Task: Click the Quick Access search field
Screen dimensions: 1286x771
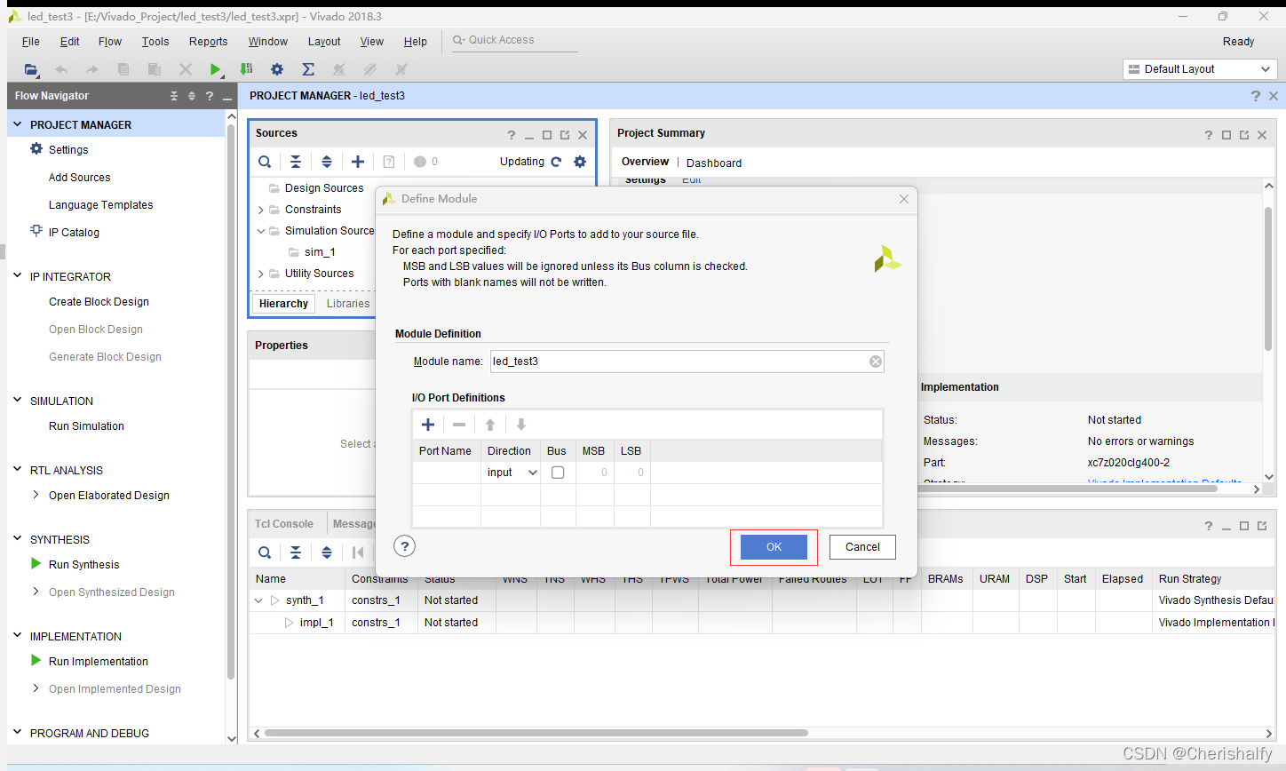Action: click(x=515, y=41)
